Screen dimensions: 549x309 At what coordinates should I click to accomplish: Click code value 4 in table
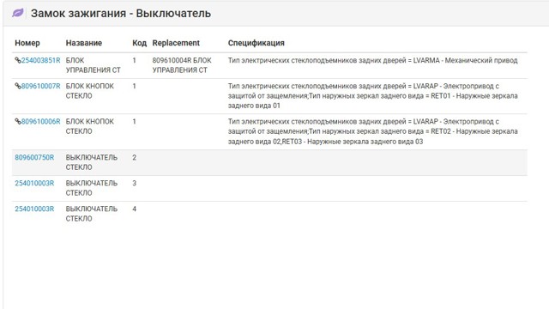[134, 209]
